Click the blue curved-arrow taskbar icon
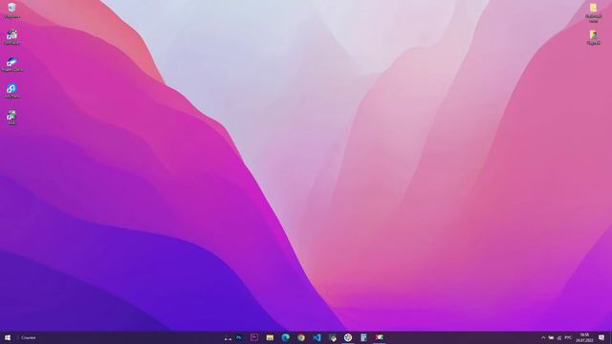612x344 pixels. [x=238, y=337]
